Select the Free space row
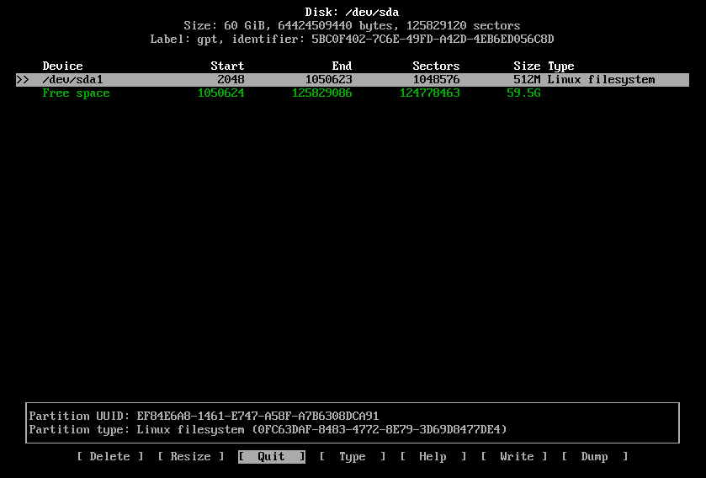706x478 pixels. pos(291,93)
